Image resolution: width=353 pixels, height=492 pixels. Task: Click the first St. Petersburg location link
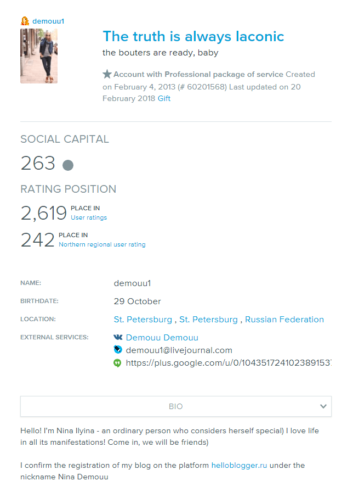pos(143,319)
